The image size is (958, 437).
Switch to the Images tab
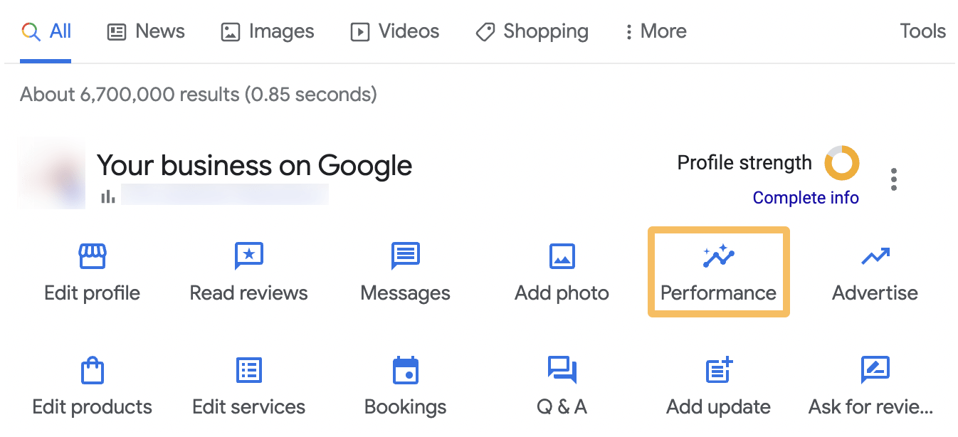267,31
